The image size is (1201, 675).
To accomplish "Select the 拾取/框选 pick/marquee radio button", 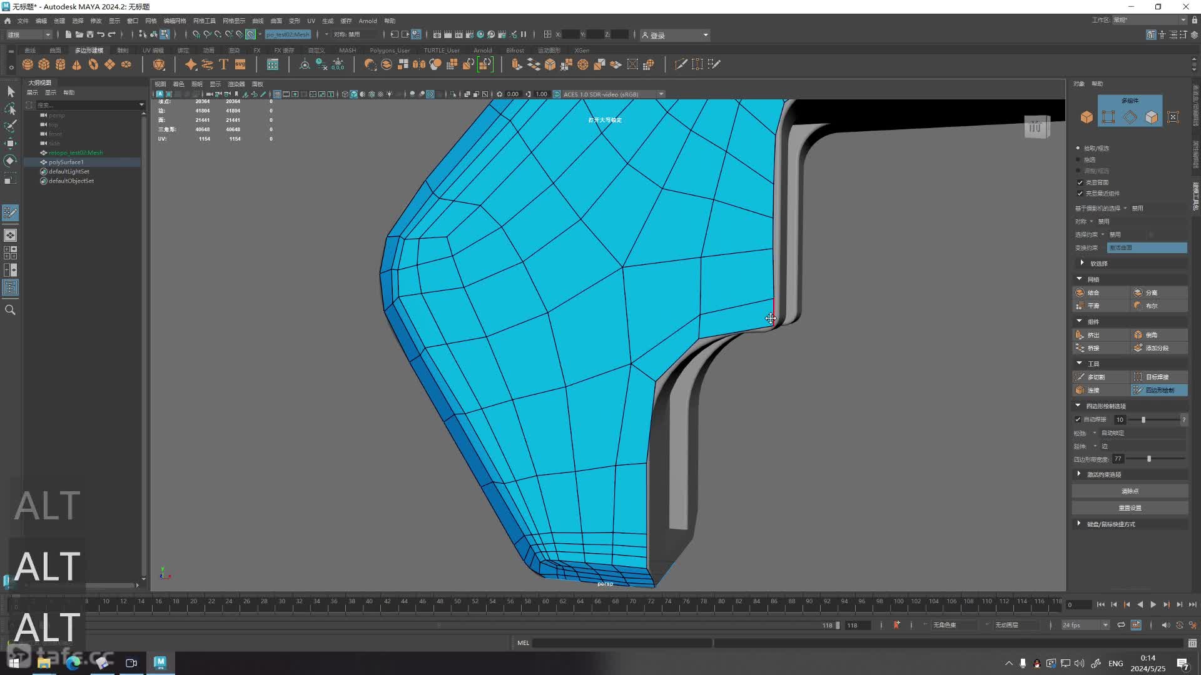I will (1078, 148).
